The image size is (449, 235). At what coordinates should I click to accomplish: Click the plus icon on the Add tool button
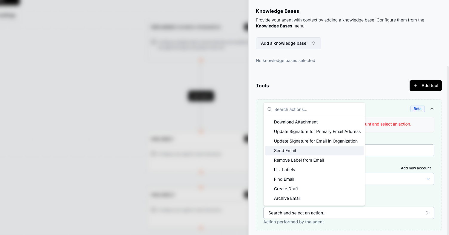[416, 86]
